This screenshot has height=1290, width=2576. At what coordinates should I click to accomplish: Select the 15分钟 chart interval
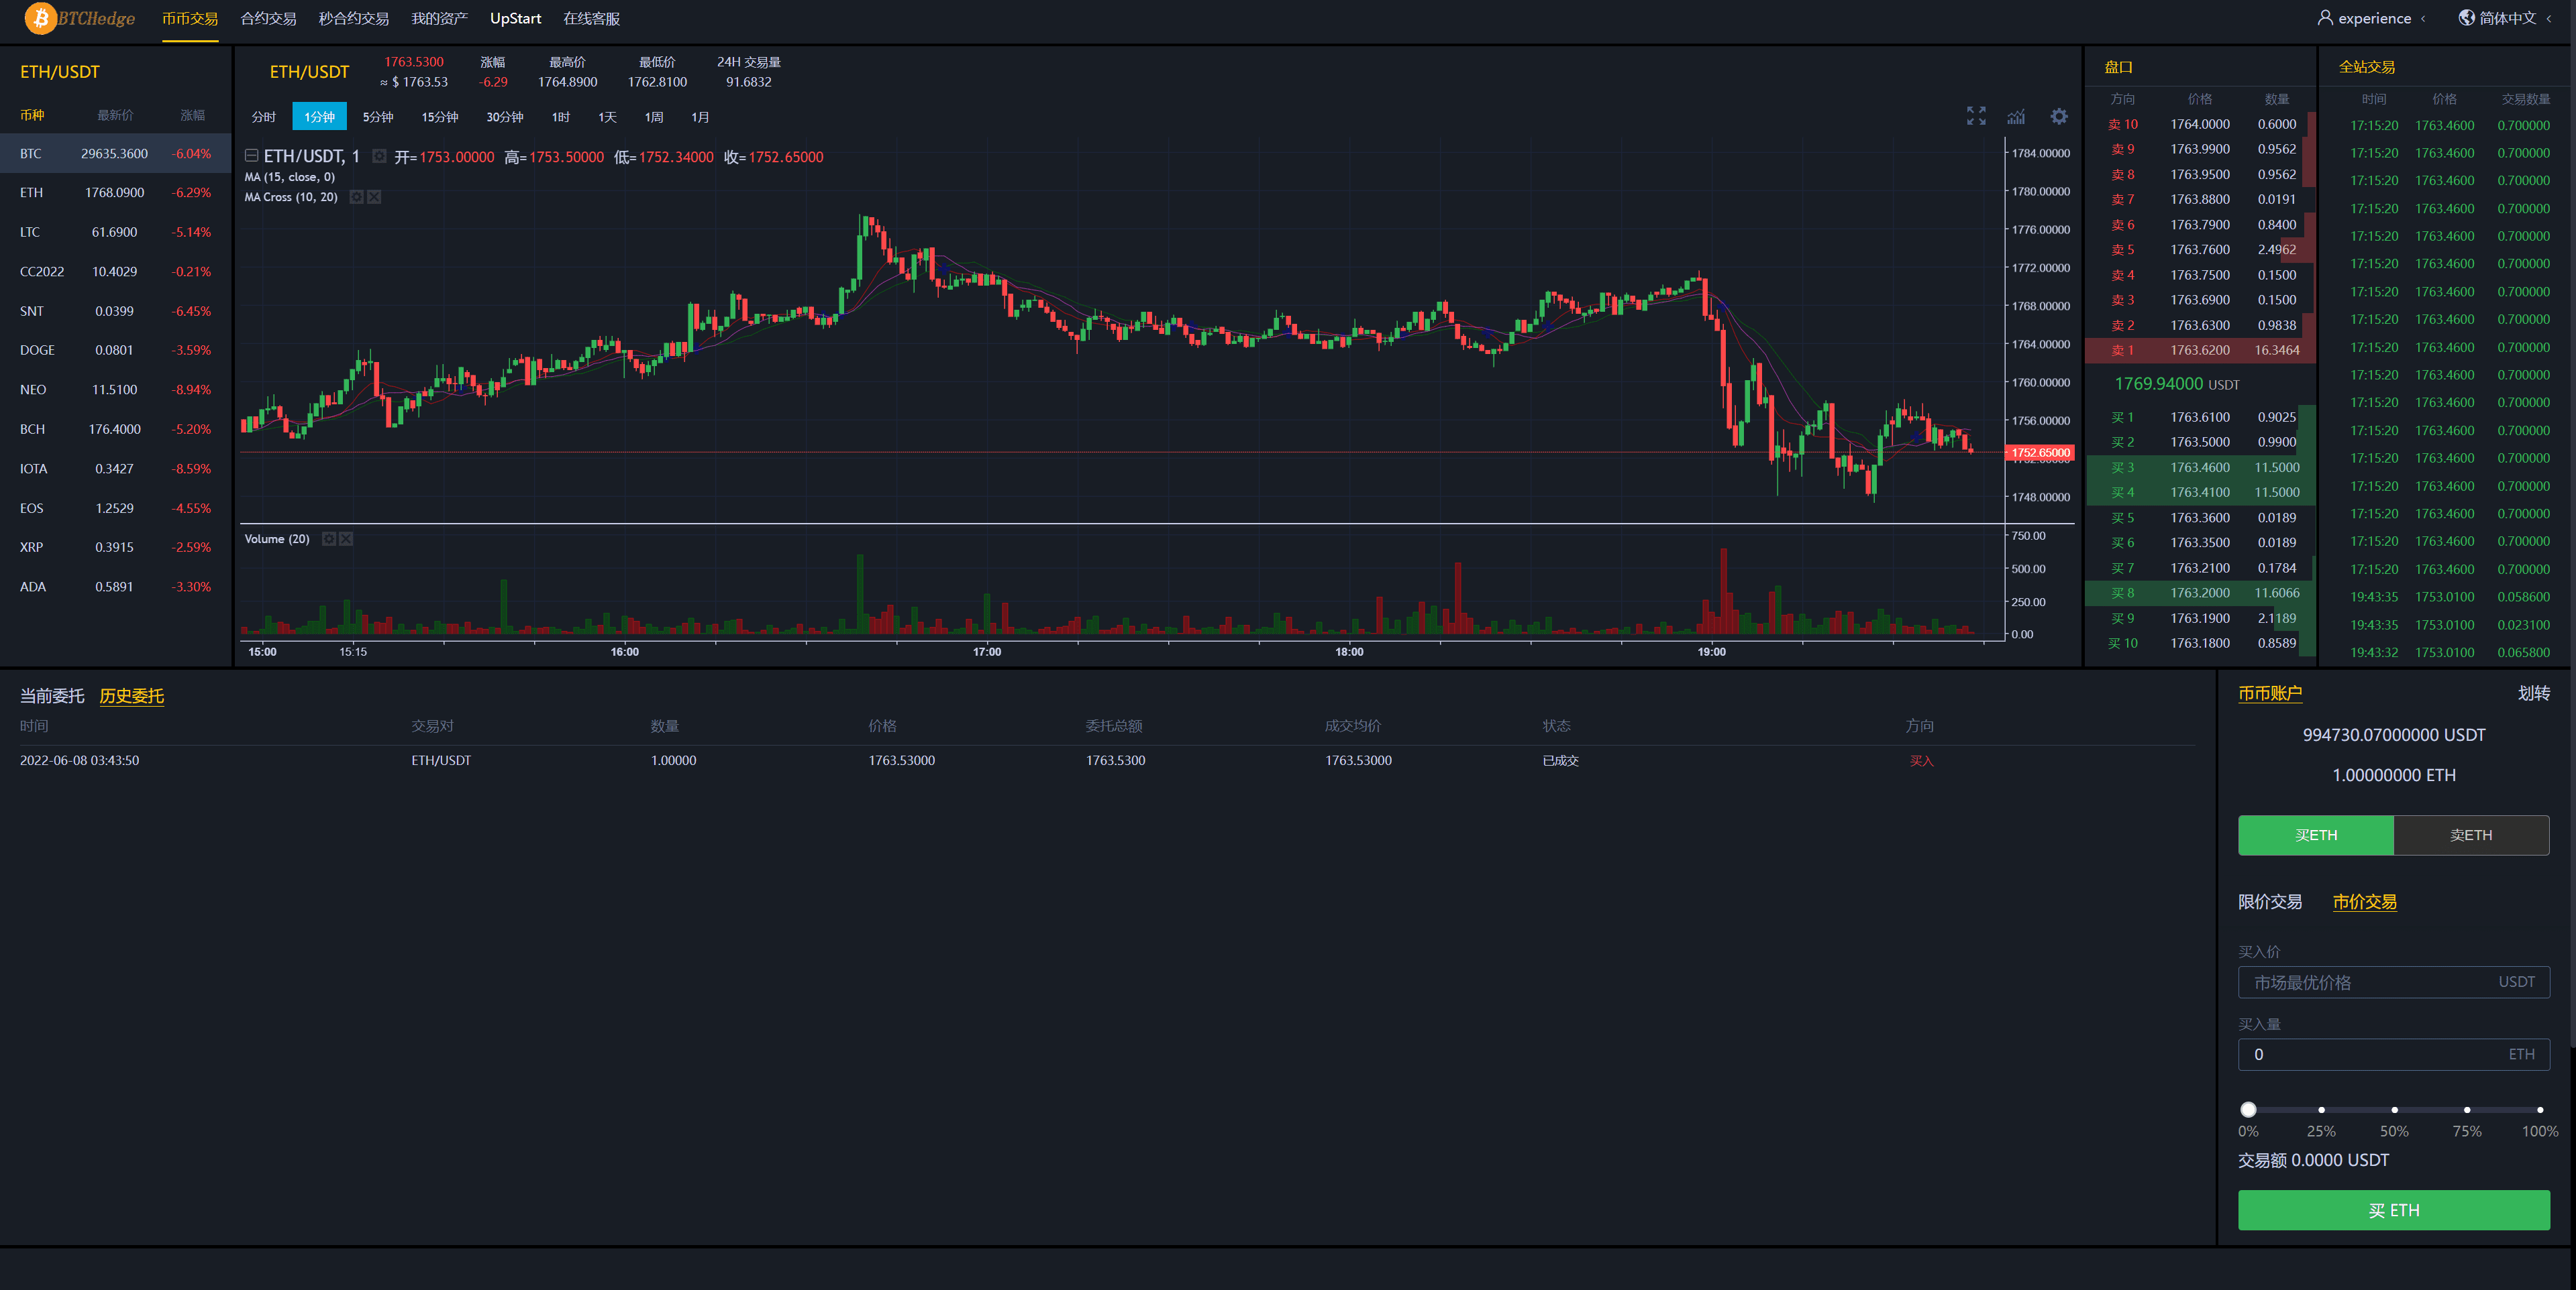(440, 117)
